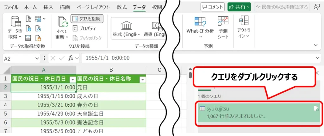Click the From Table/Range grid icon
The width and height of the screenshot is (324, 136).
(28, 38)
